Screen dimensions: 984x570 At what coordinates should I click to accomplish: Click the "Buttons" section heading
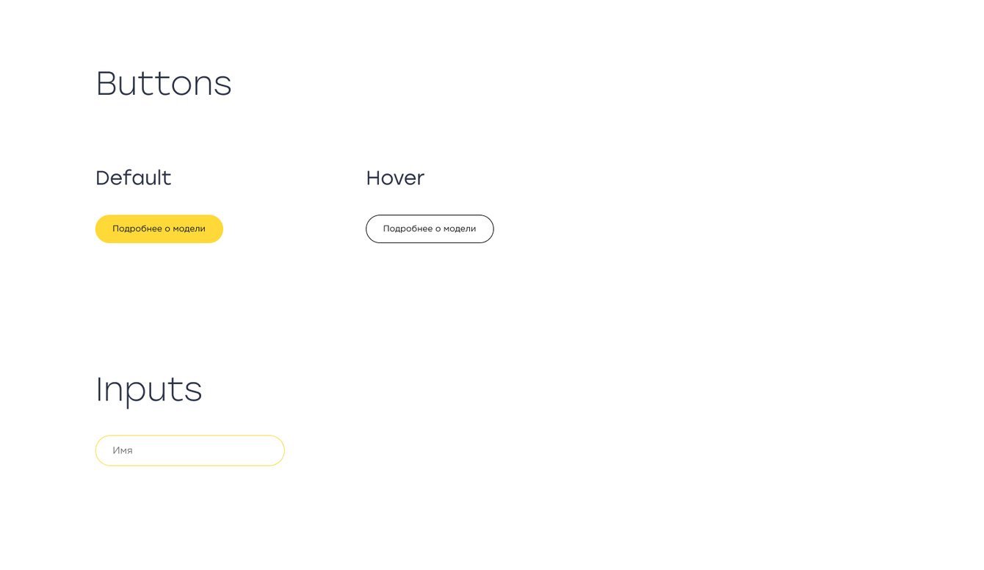pyautogui.click(x=164, y=84)
